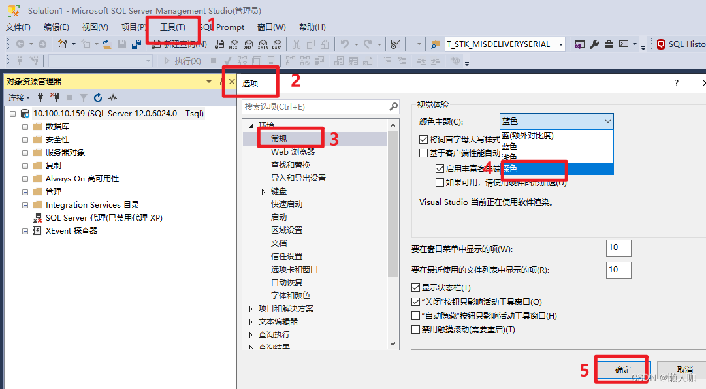Click the recent files list count field
This screenshot has height=389, width=706.
pos(618,270)
